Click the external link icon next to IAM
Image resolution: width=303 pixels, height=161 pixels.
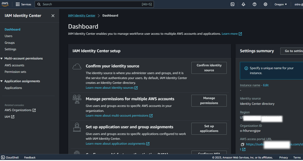tap(13, 117)
